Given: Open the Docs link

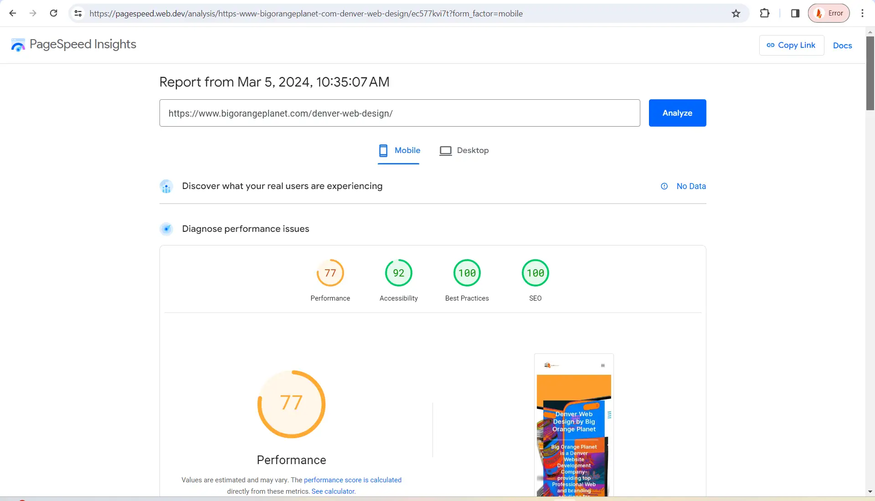Looking at the screenshot, I should [842, 46].
